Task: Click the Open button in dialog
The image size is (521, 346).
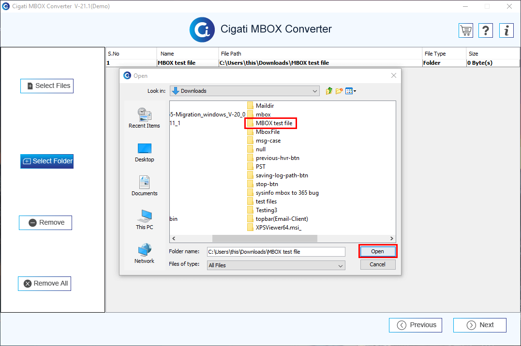Action: [378, 251]
